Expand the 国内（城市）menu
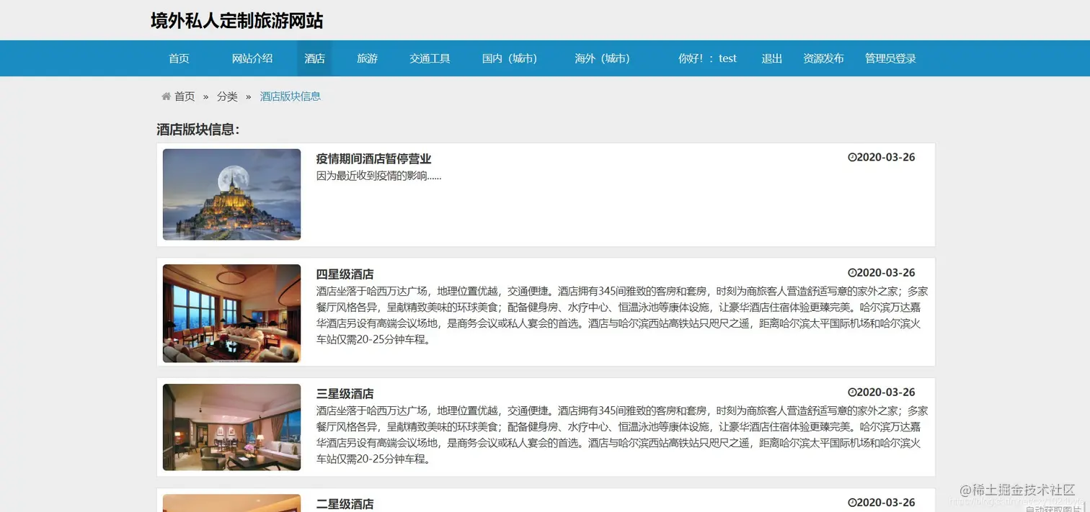Viewport: 1090px width, 512px height. coord(510,58)
